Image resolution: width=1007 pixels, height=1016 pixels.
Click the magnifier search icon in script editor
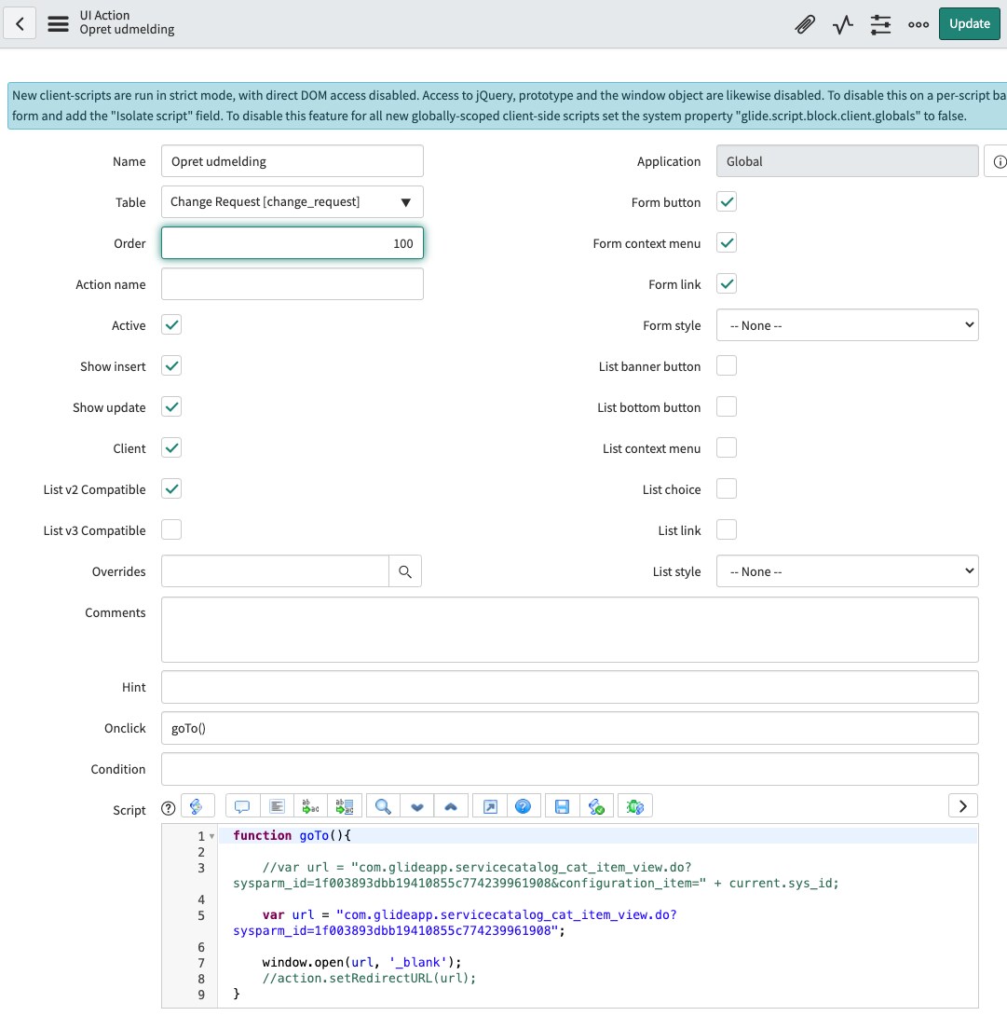382,806
